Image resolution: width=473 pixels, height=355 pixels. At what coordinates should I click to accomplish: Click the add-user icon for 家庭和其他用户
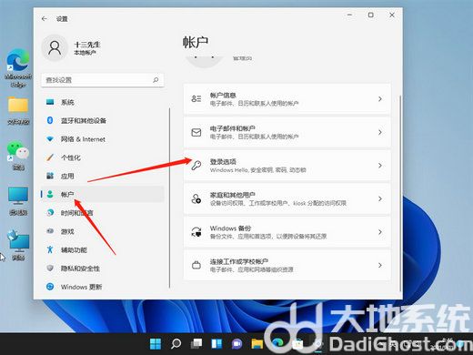coord(196,198)
